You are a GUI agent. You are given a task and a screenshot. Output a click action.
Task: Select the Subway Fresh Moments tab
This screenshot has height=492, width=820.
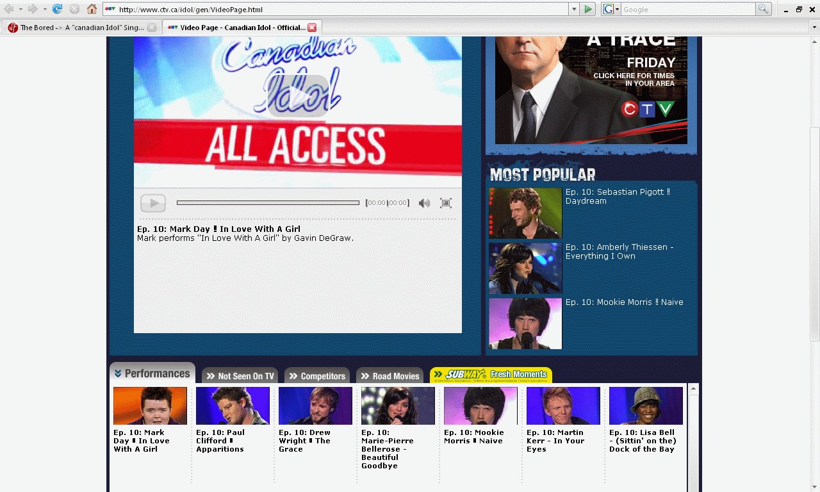pyautogui.click(x=491, y=375)
